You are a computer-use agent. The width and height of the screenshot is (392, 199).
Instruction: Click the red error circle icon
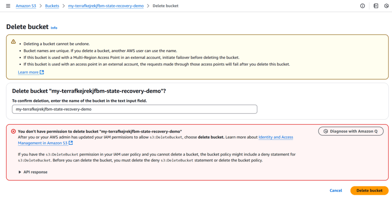pyautogui.click(x=13, y=131)
